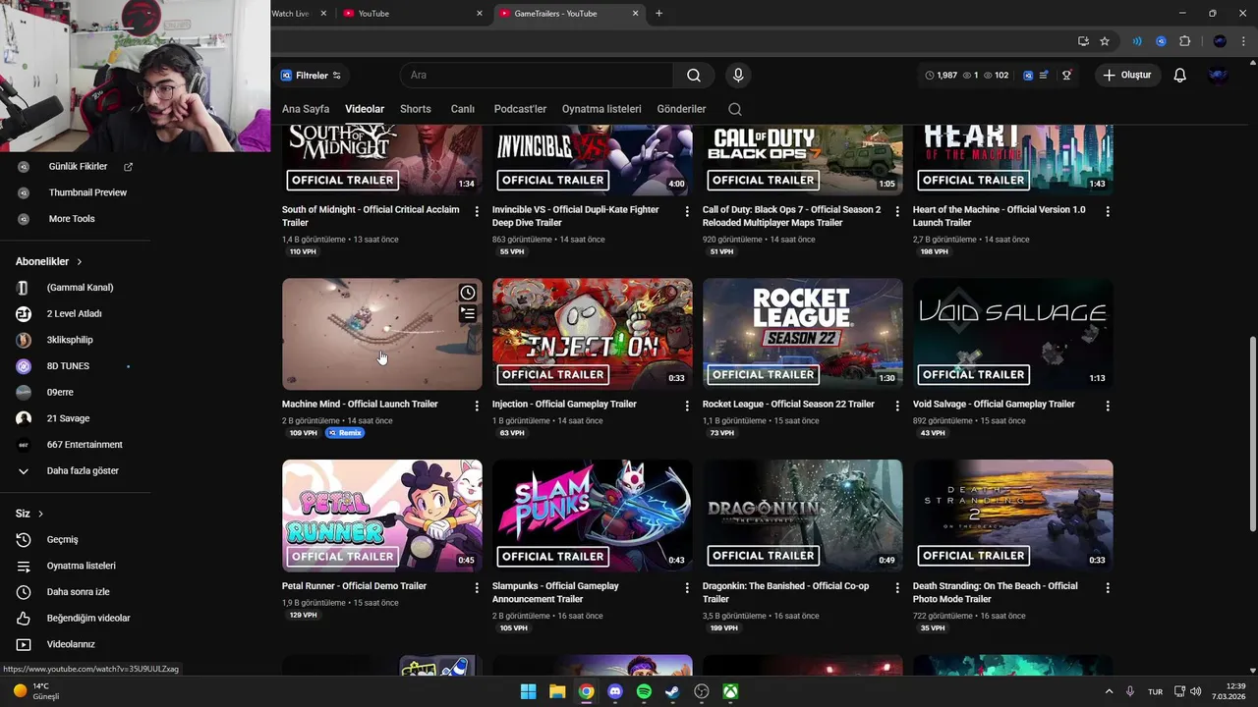1258x707 pixels.
Task: Click the Windows Start button
Action: coord(528,691)
